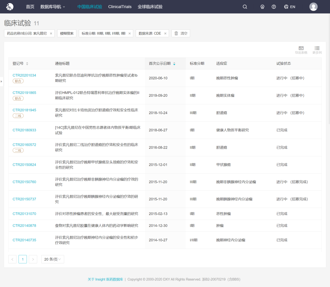Click title 食物对索凡替尼胶囊 study

tap(97, 225)
